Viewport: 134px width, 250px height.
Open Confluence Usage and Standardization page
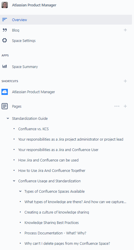pos(49,181)
